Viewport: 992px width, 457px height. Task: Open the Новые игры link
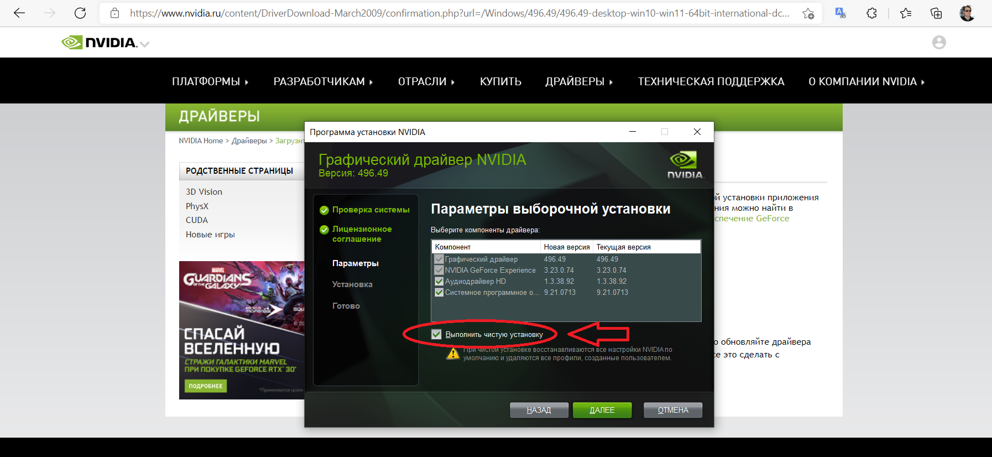tap(210, 234)
